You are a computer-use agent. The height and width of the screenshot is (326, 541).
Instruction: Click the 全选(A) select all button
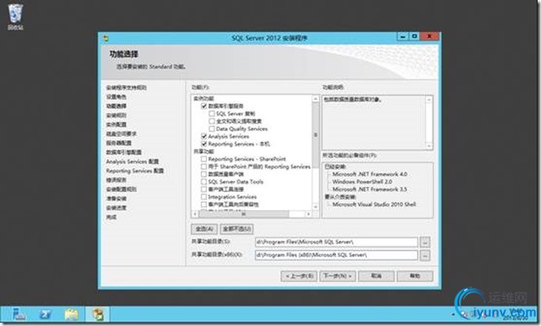tap(204, 229)
